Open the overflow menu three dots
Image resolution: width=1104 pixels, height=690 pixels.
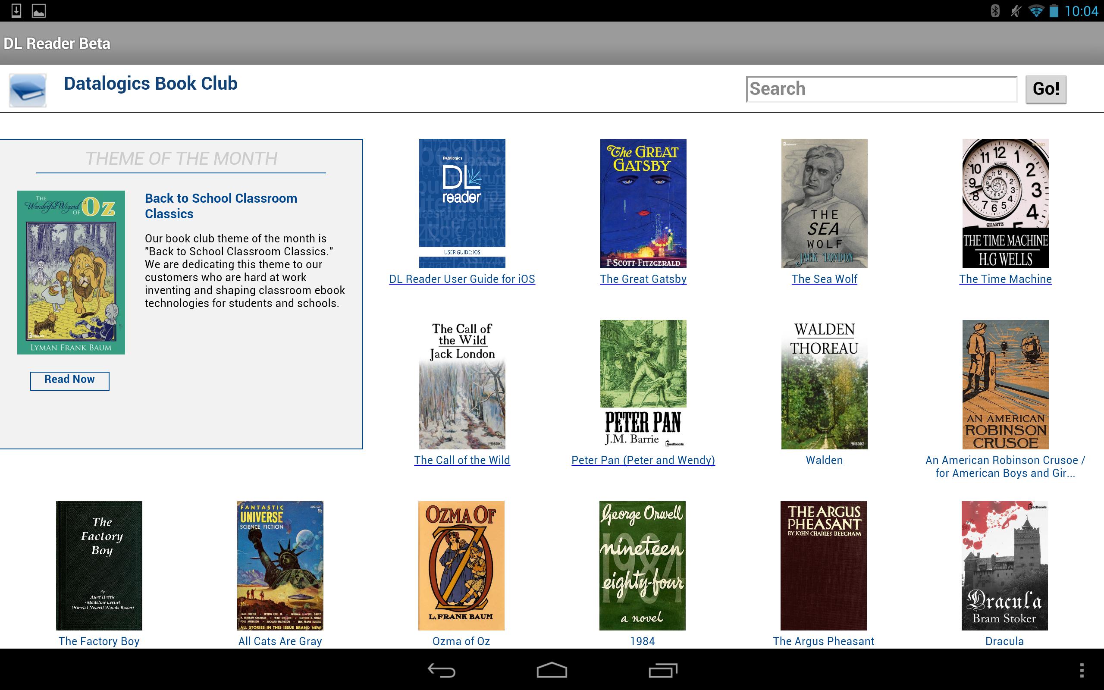(1082, 670)
